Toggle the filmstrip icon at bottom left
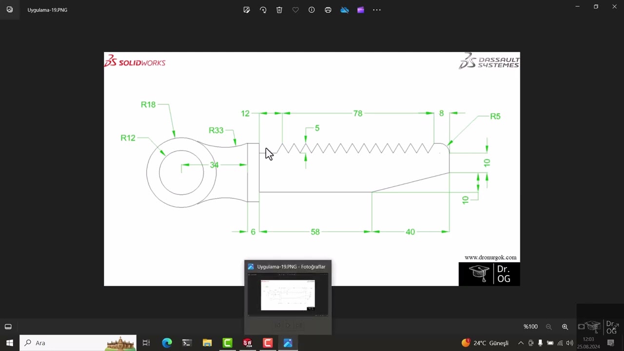This screenshot has width=624, height=351. tap(8, 327)
